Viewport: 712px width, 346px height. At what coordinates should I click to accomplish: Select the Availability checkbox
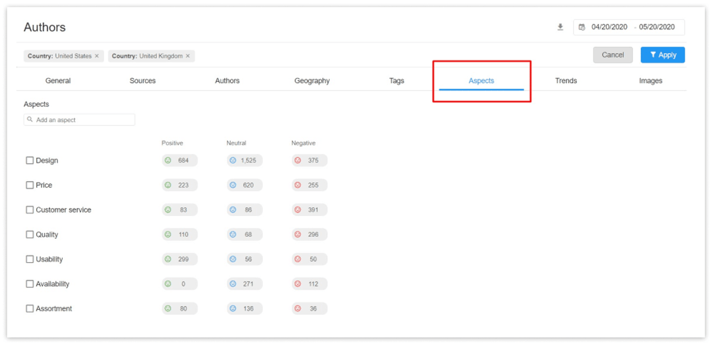(29, 284)
